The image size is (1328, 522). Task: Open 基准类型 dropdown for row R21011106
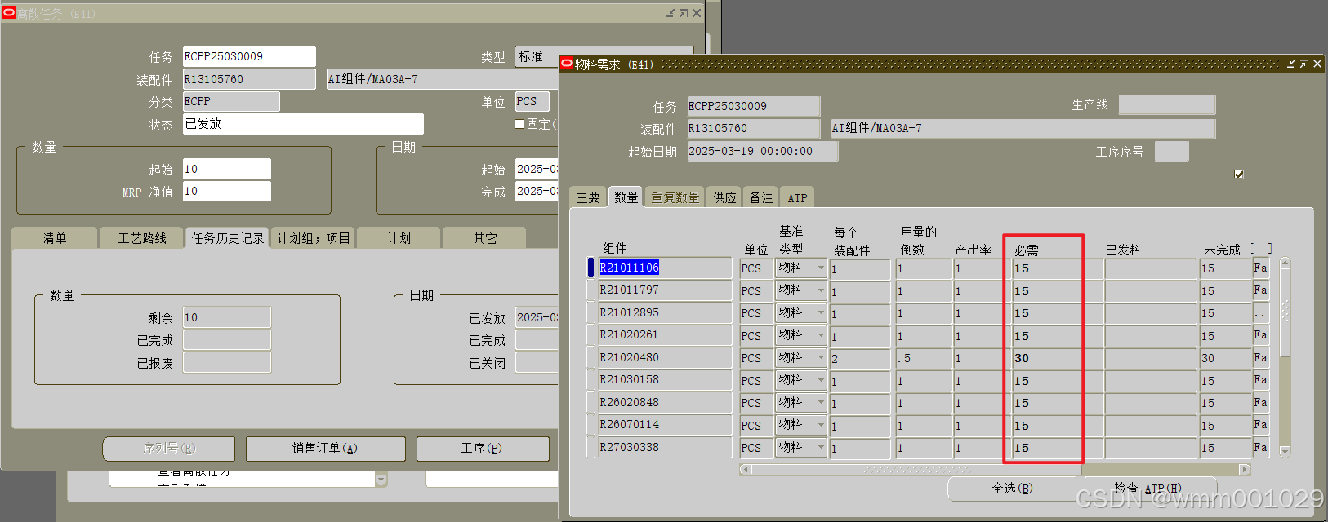click(x=821, y=268)
